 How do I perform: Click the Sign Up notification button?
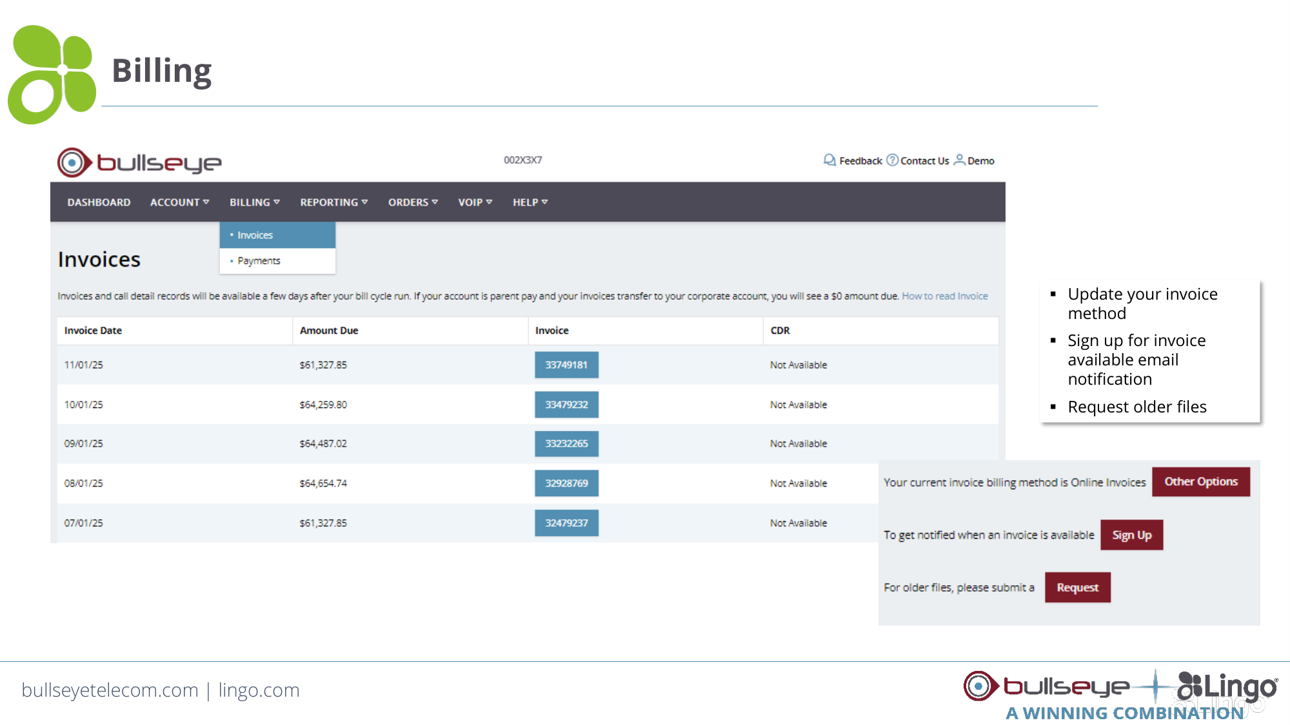(1131, 535)
